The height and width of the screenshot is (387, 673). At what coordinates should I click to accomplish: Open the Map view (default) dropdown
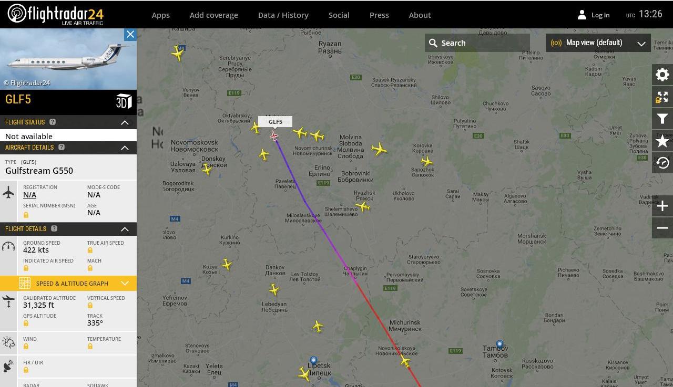[598, 43]
